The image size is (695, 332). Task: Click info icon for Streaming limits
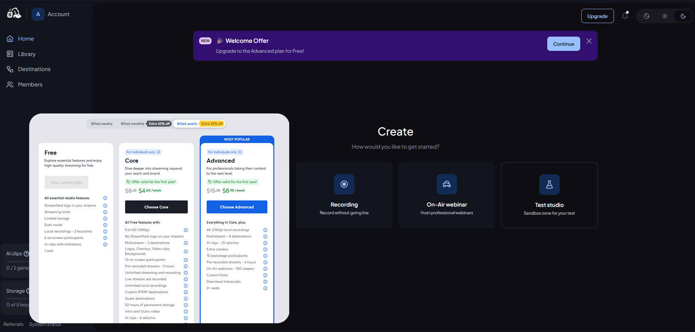105,212
